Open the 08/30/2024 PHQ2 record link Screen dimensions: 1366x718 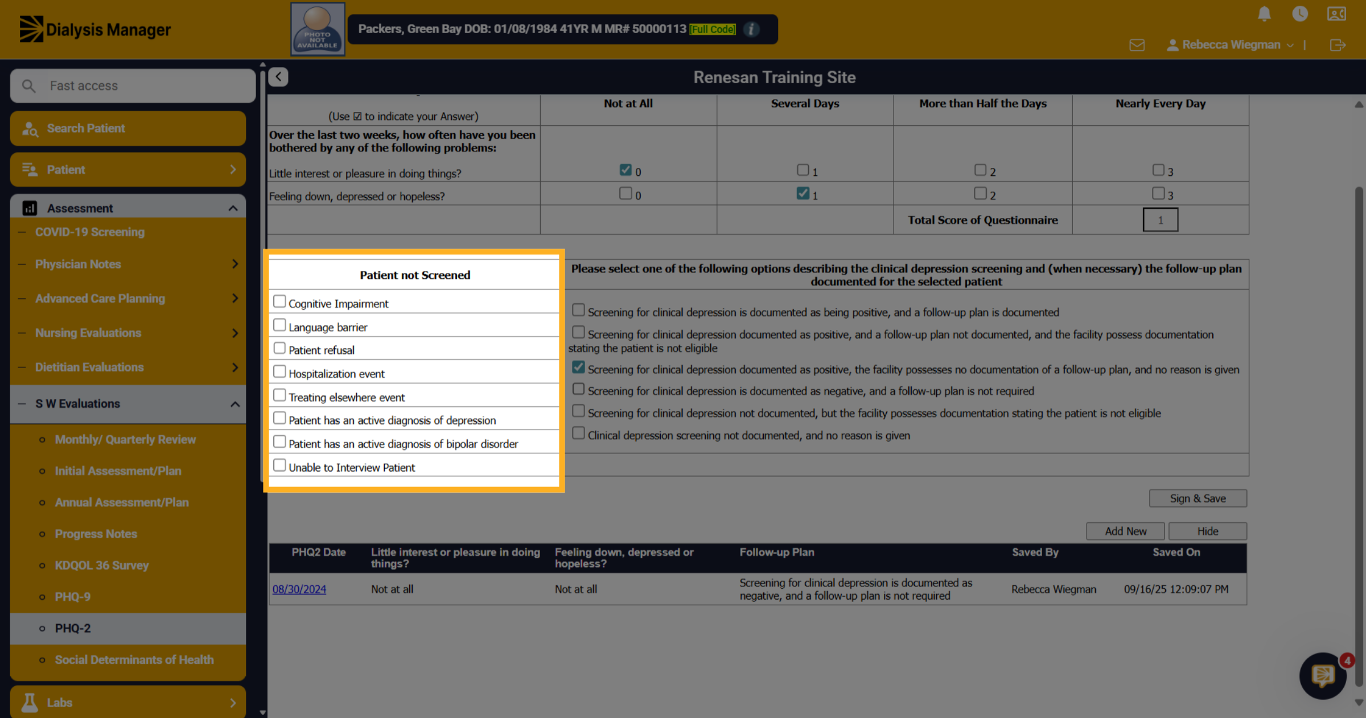click(299, 589)
